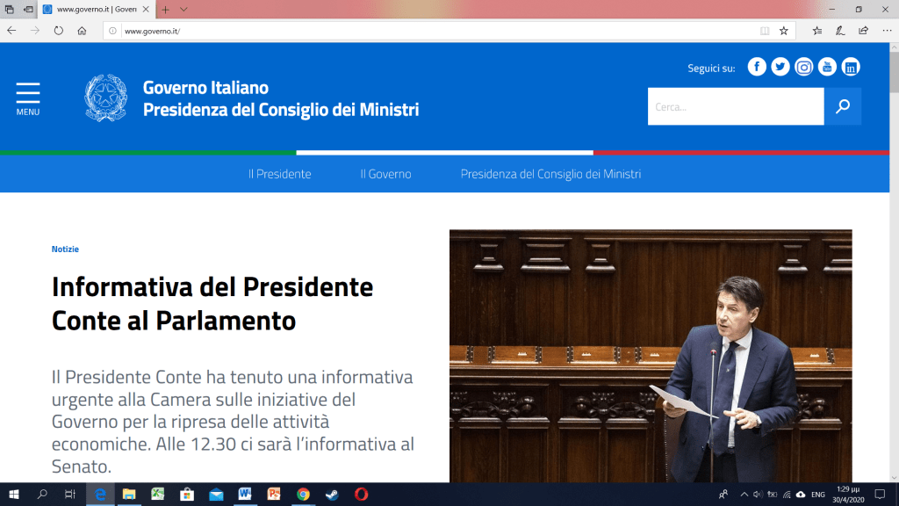Open the hamburger MENU icon
Image resolution: width=899 pixels, height=506 pixels.
point(28,98)
